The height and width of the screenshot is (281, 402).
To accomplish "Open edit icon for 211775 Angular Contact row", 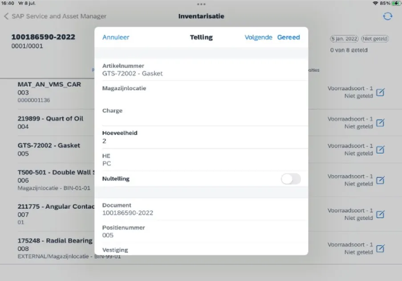I will 380,214.
